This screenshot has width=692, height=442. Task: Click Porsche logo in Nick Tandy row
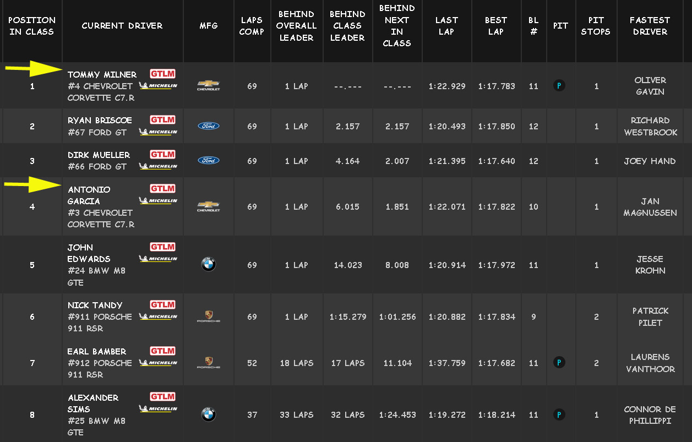[x=209, y=317]
